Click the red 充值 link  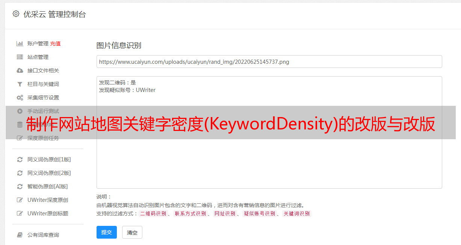[55, 44]
